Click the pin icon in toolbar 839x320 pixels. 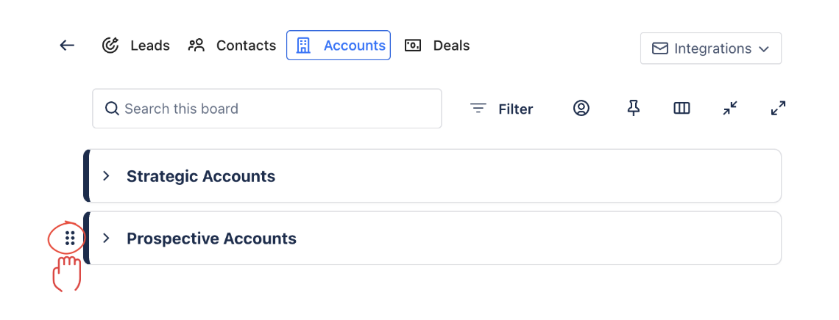pos(633,109)
